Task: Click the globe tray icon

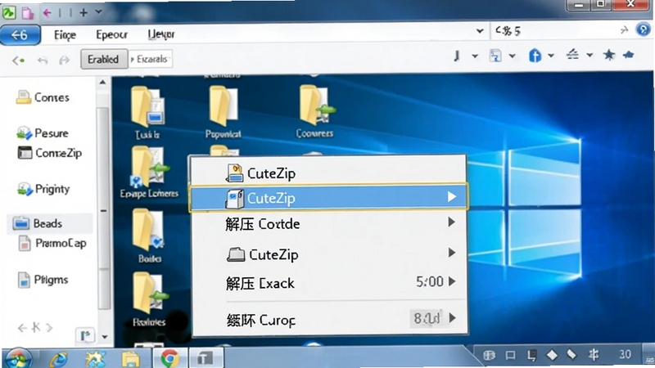Action: pyautogui.click(x=489, y=355)
